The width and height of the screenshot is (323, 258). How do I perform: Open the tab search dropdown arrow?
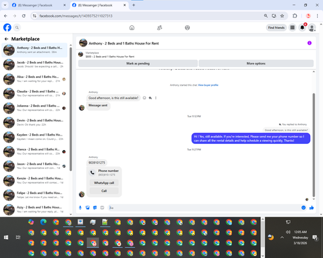pyautogui.click(x=5, y=5)
